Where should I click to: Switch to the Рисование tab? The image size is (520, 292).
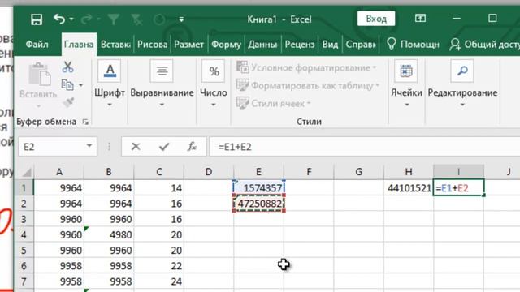152,45
